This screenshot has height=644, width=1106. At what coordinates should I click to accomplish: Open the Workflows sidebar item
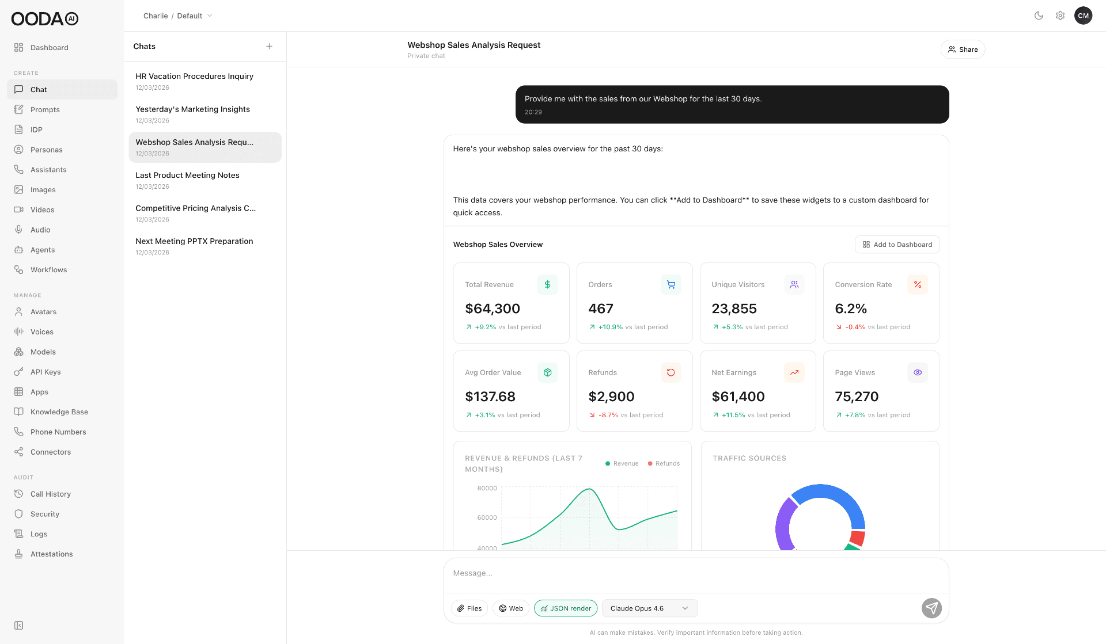(x=48, y=270)
